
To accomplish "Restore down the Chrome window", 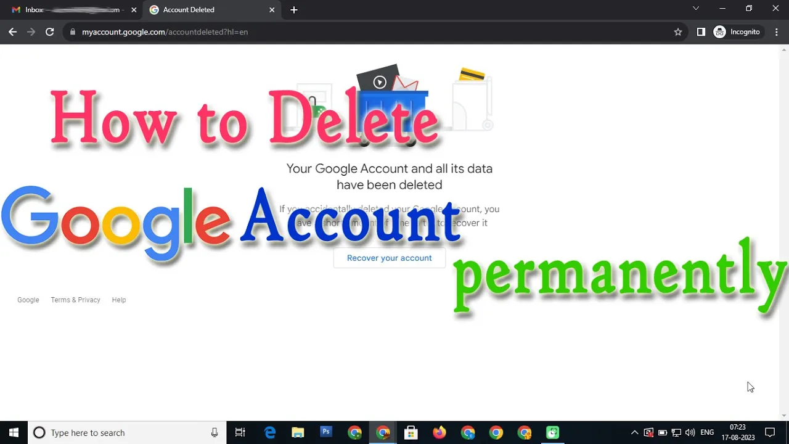I will point(749,9).
